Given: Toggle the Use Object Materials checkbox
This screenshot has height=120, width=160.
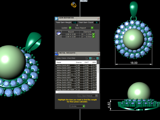Looking at the screenshot, I should click(96, 95).
